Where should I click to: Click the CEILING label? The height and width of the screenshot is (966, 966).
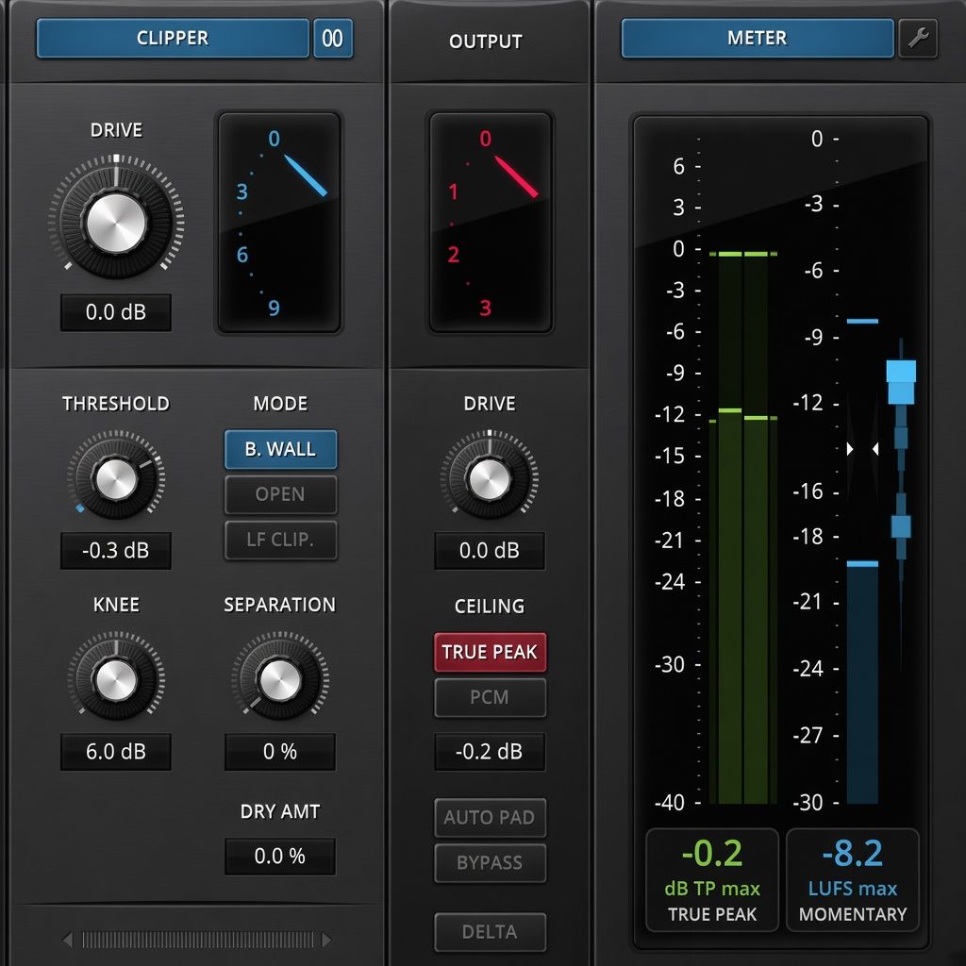click(490, 607)
